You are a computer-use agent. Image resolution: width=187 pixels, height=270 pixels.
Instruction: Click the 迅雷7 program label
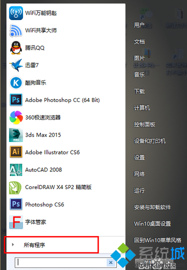(32, 65)
